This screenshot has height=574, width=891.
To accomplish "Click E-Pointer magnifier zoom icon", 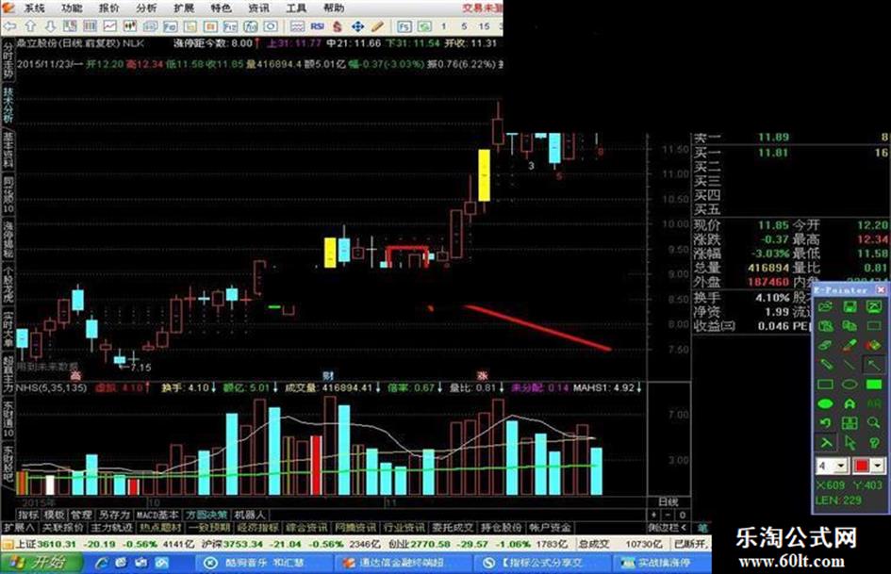I will click(873, 423).
